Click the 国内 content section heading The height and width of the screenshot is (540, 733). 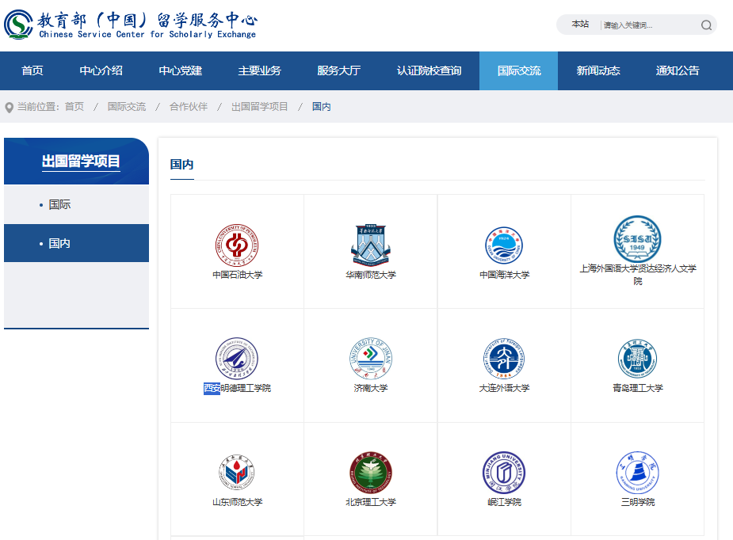tap(181, 165)
